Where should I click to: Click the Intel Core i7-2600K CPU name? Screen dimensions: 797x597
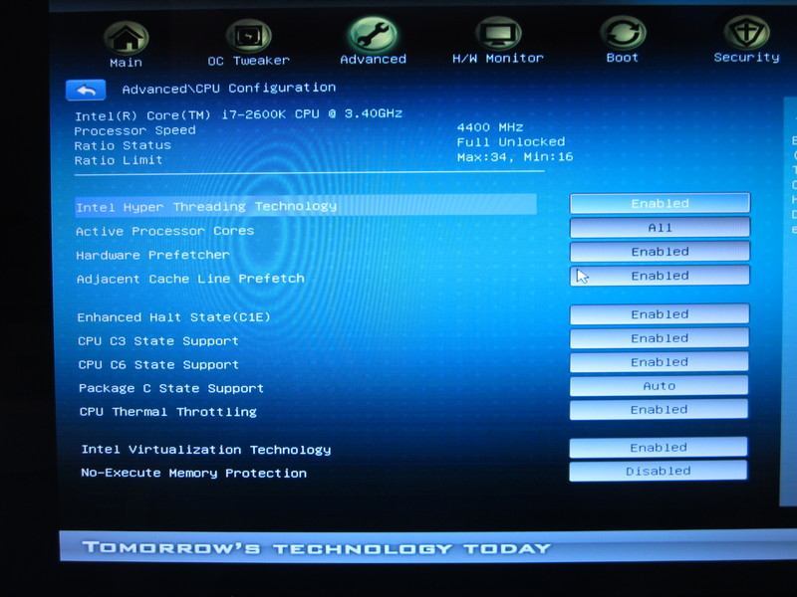click(238, 114)
